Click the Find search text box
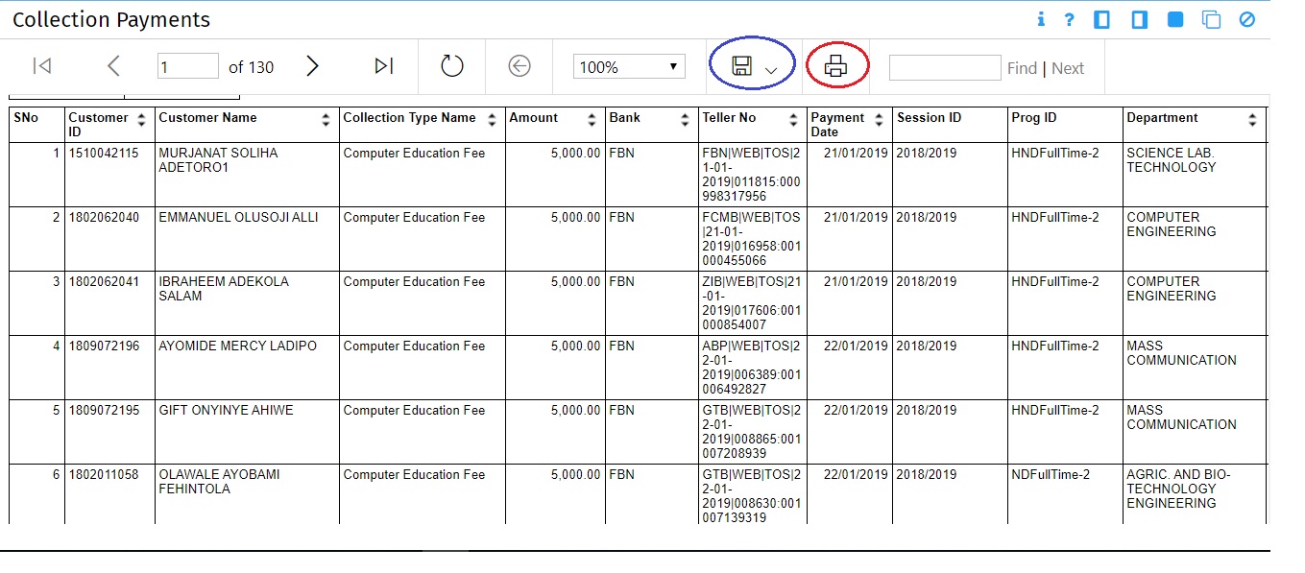The height and width of the screenshot is (573, 1305). pyautogui.click(x=945, y=67)
